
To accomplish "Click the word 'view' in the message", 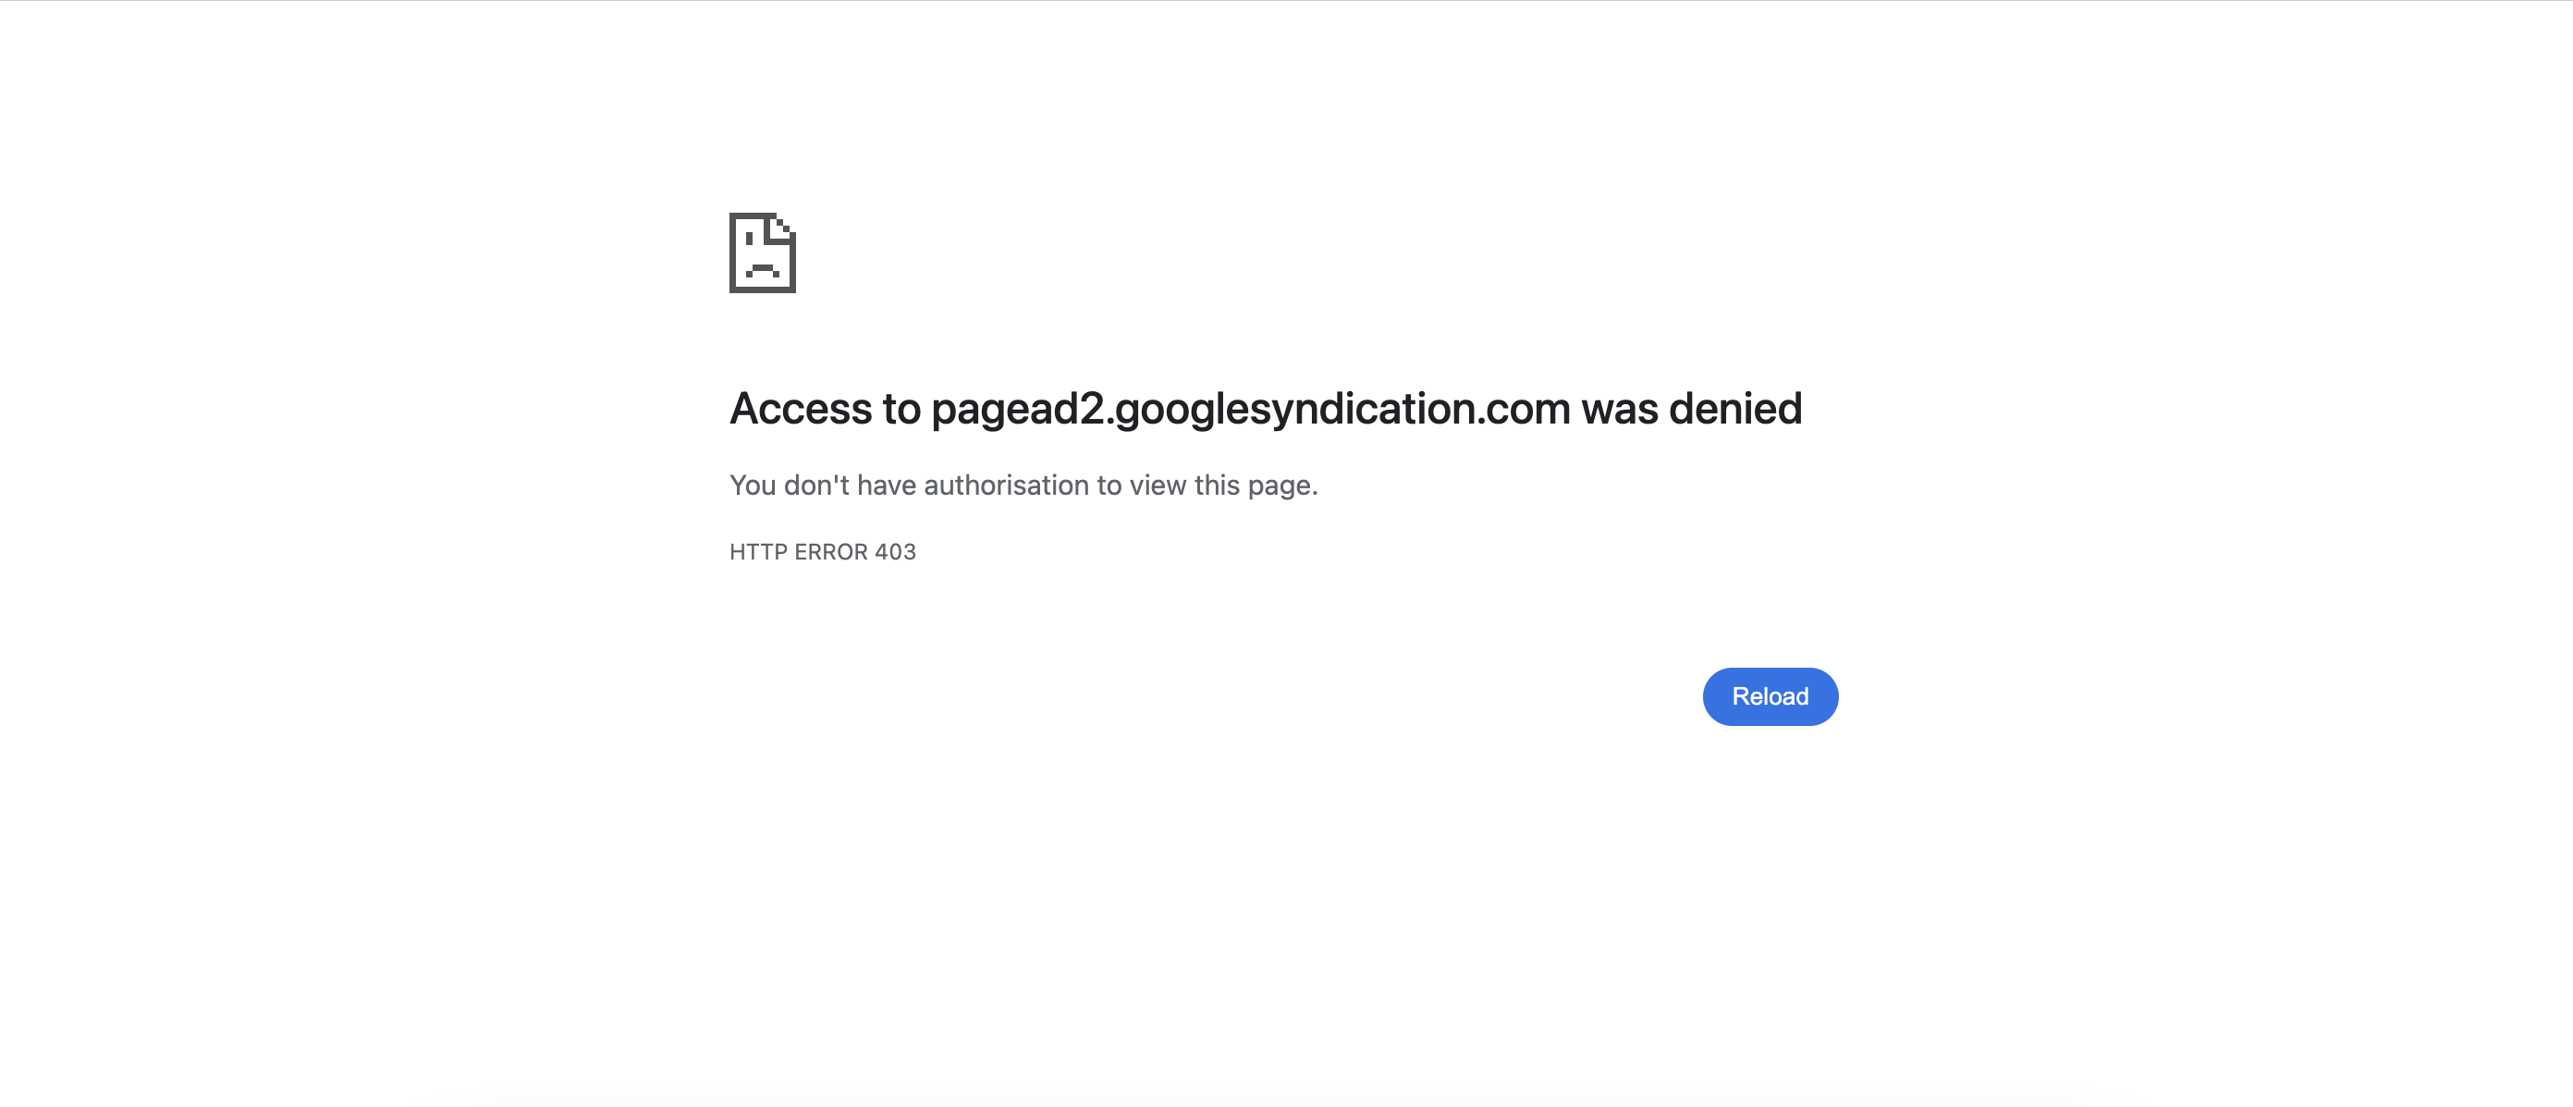I will click(1158, 486).
